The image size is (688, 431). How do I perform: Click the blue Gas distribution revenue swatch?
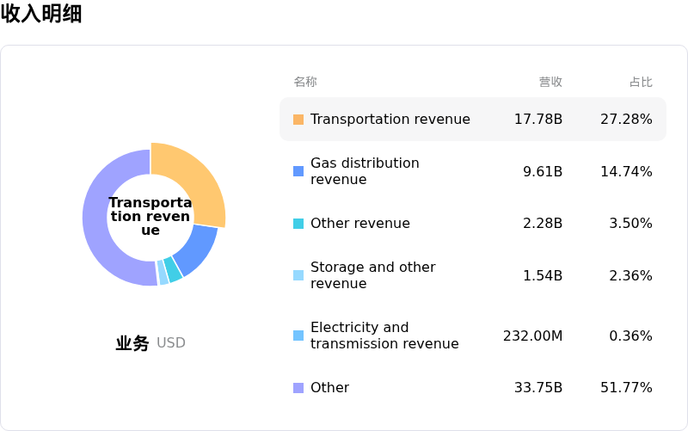298,171
